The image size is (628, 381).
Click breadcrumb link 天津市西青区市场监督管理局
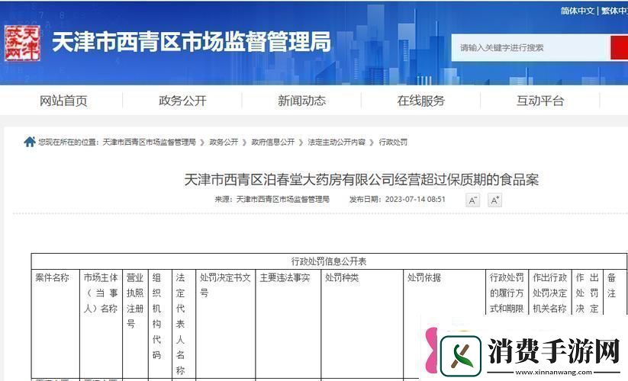pos(149,142)
